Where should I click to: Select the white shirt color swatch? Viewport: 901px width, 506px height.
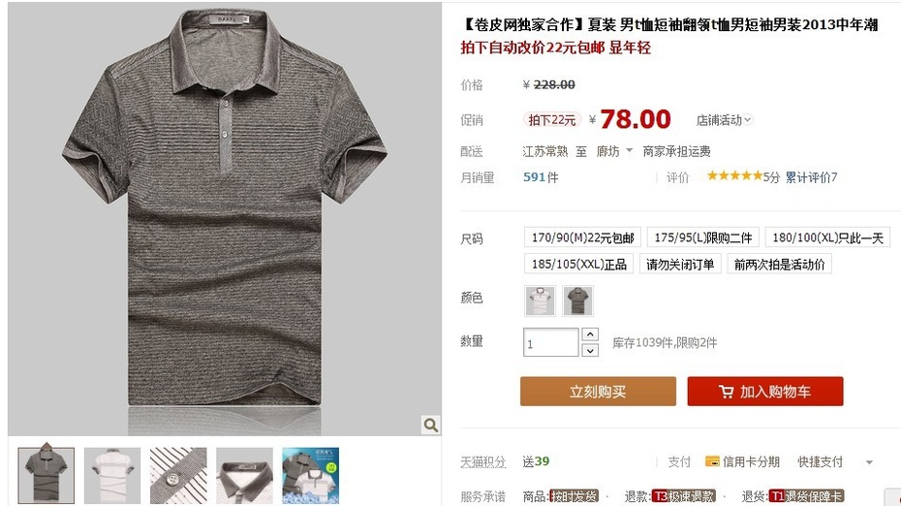(541, 300)
